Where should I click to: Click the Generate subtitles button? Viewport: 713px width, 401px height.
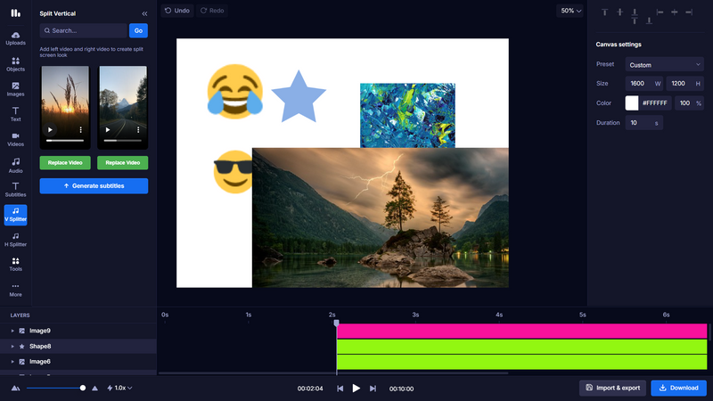[x=94, y=186]
